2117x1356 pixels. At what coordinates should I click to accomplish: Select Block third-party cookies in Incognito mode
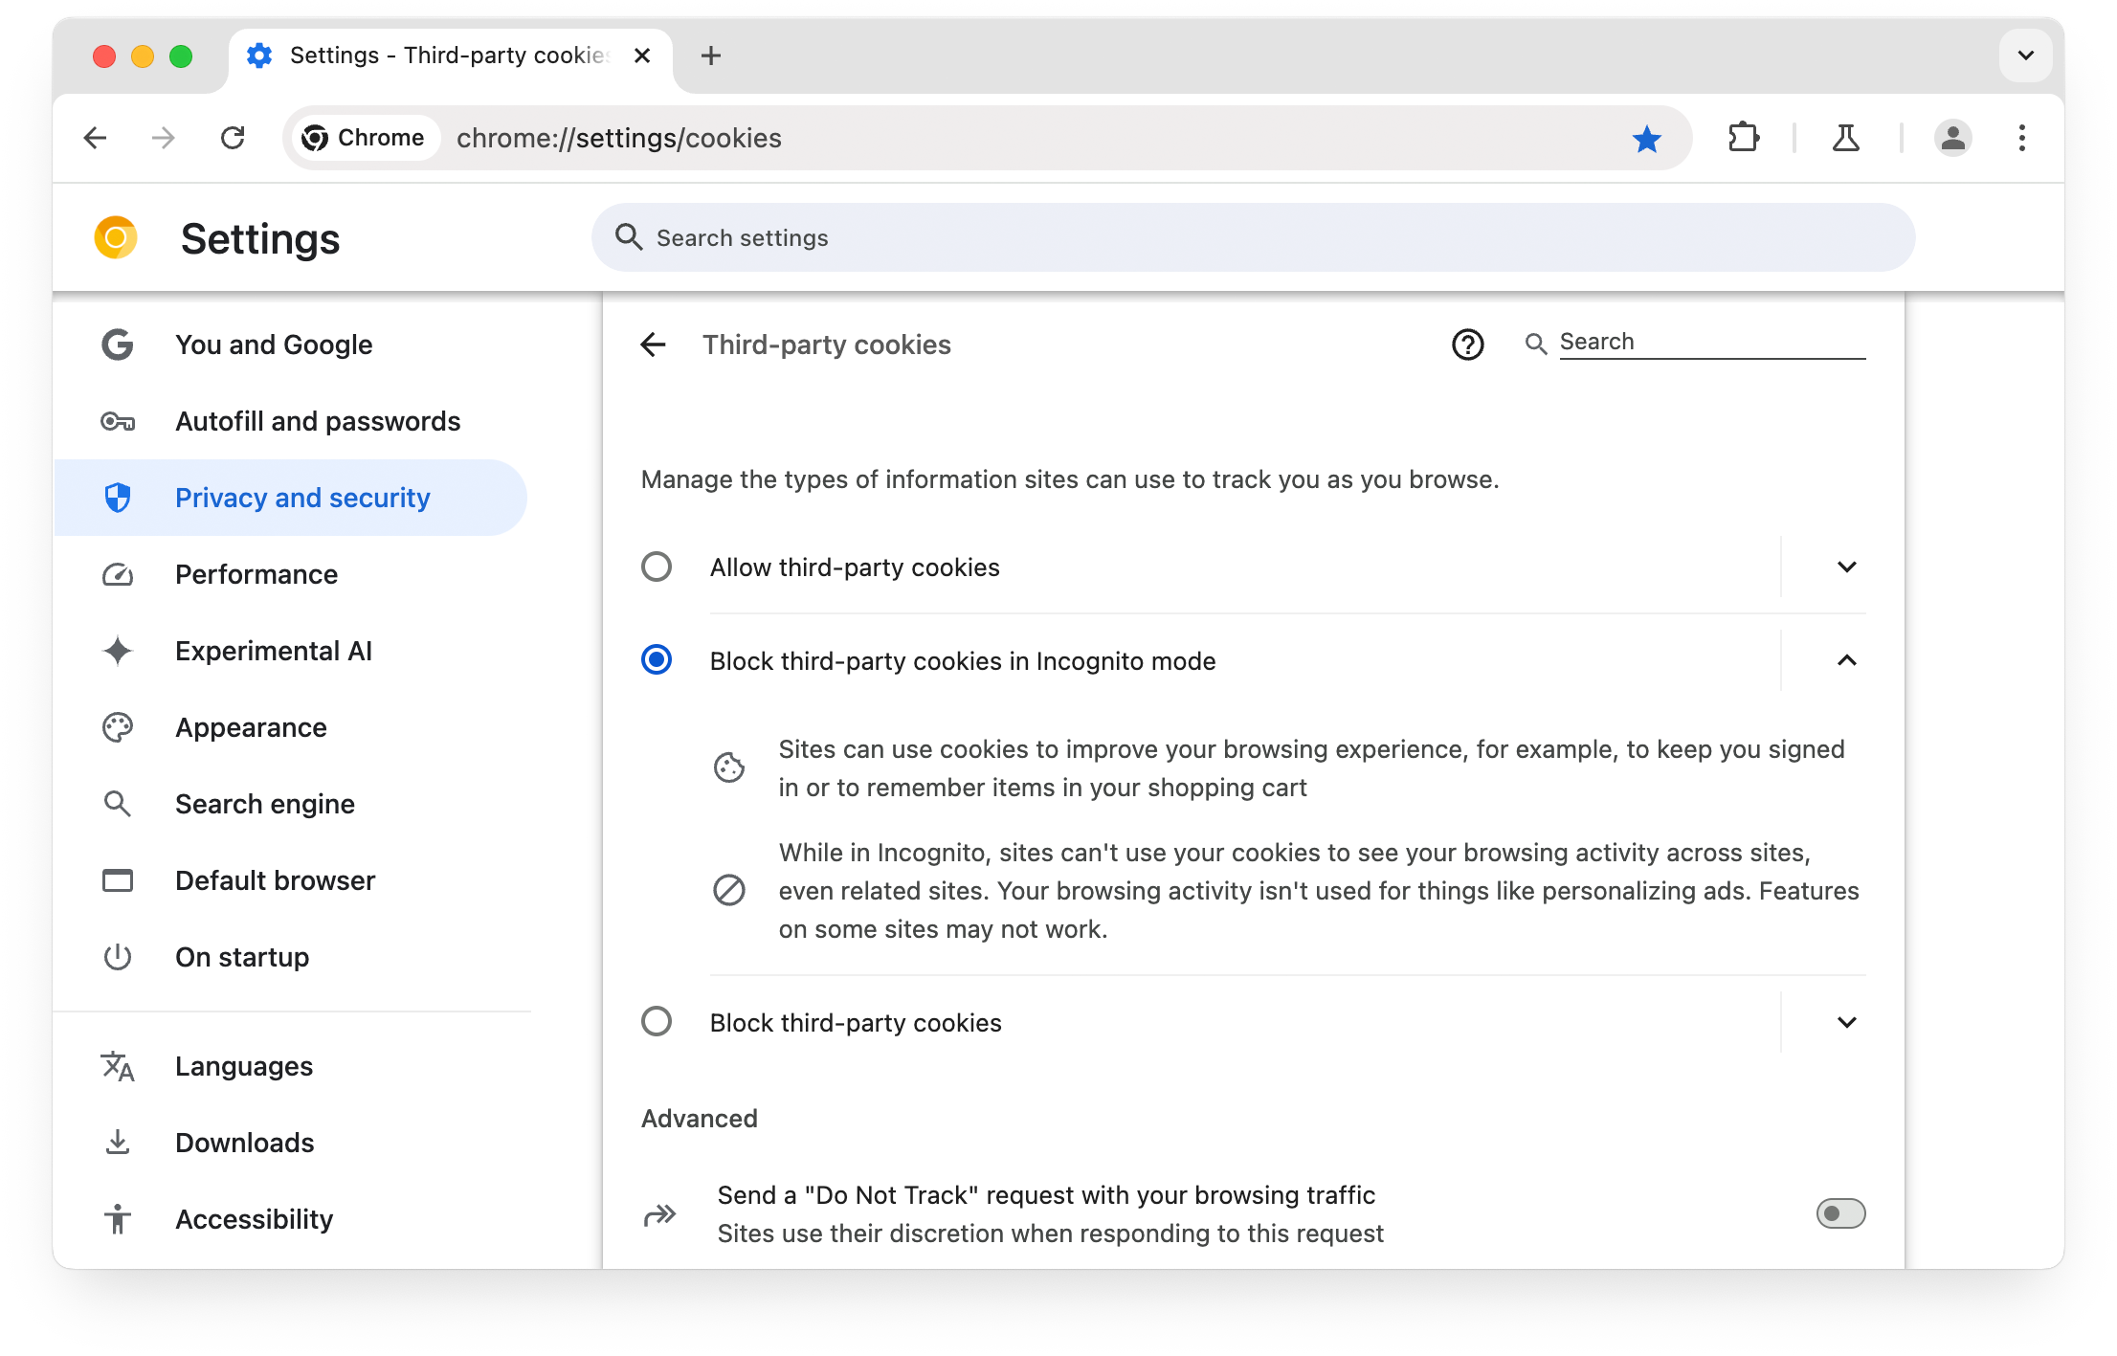click(657, 660)
